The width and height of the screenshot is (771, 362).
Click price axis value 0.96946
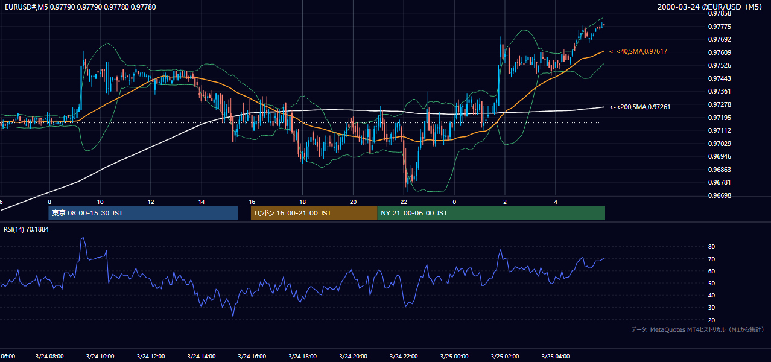click(x=719, y=156)
